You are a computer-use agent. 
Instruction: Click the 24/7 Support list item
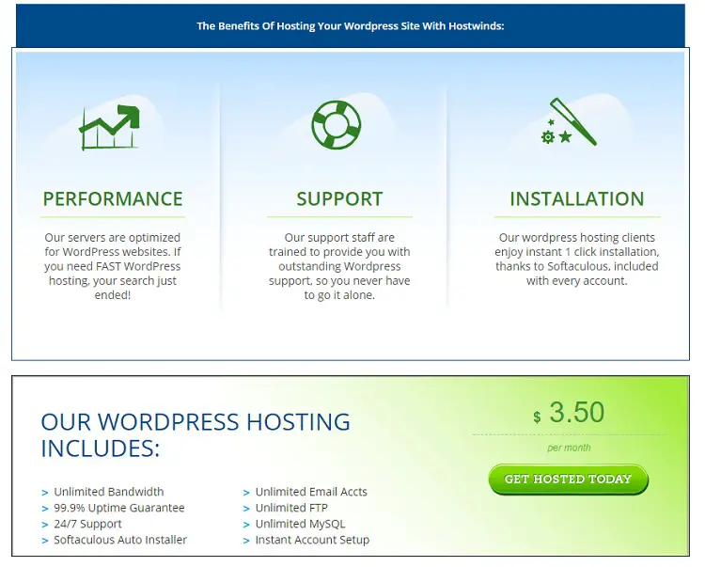87,524
